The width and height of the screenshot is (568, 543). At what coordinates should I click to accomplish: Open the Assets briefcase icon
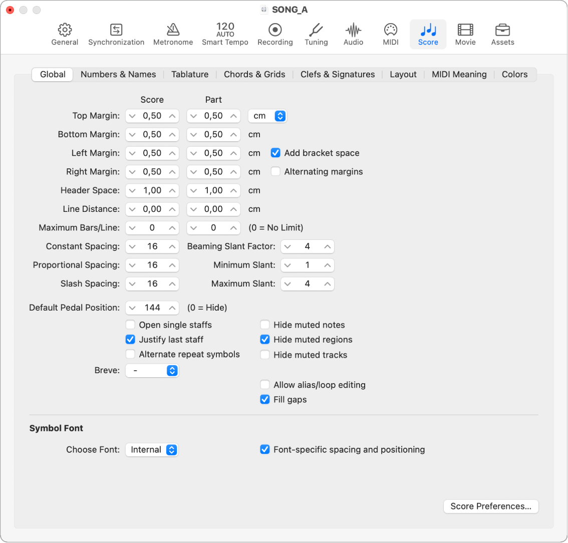(x=502, y=30)
